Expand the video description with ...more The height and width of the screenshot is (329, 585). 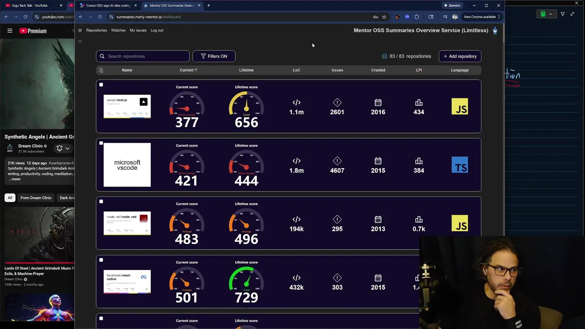[14, 179]
